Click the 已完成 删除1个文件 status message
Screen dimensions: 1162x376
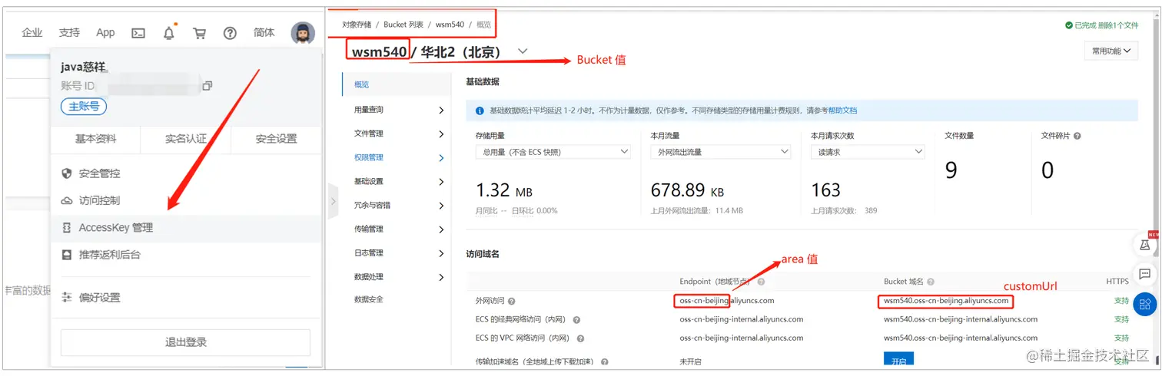click(1101, 25)
